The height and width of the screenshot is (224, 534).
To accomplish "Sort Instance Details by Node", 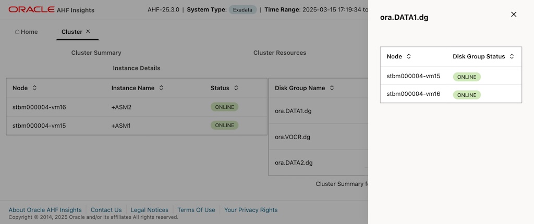I will 34,88.
